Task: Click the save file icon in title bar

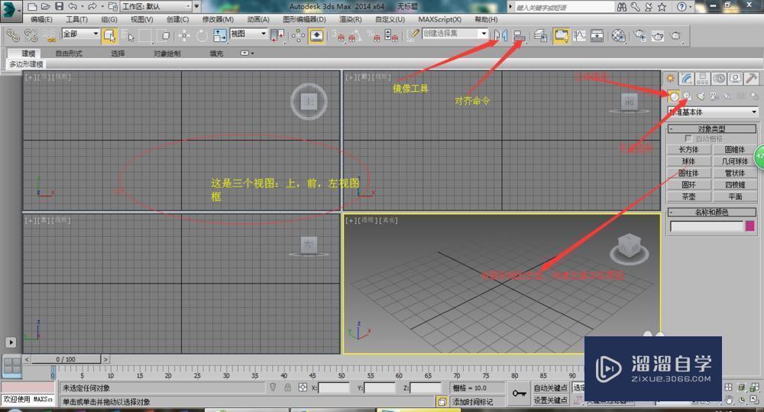Action: pyautogui.click(x=59, y=6)
